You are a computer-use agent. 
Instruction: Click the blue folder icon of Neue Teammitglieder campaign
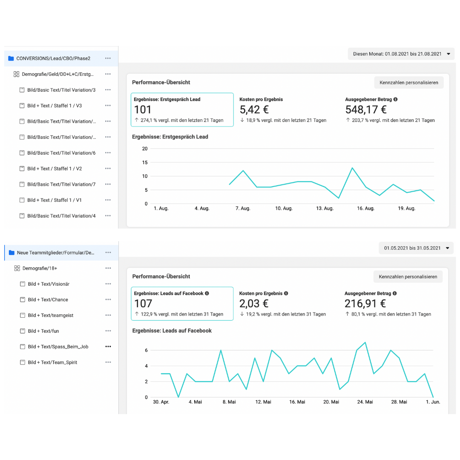point(11,253)
